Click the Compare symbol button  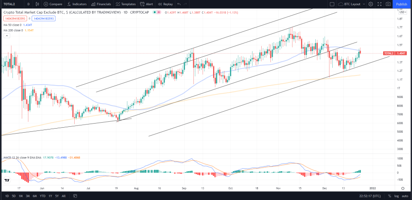(53, 4)
